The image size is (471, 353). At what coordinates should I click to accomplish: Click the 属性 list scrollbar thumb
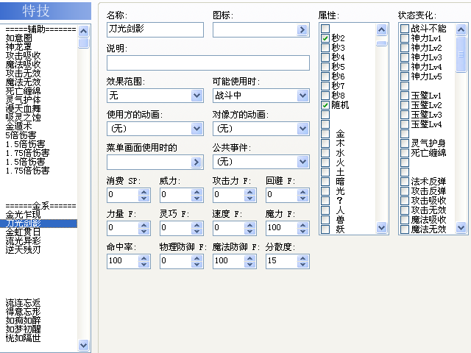pyautogui.click(x=381, y=43)
